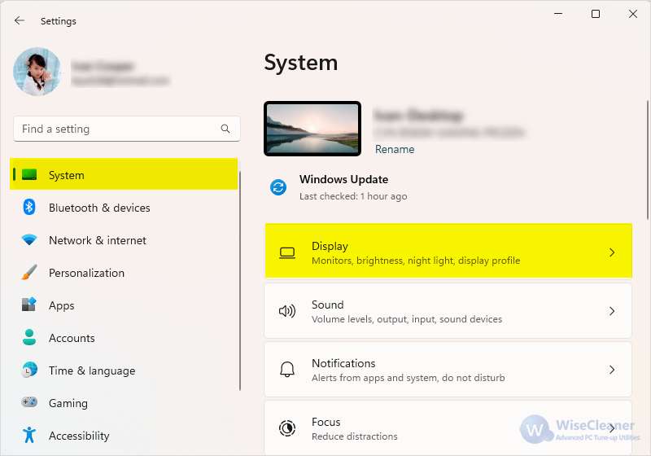
Task: Expand Display with its chevron arrow
Action: click(x=612, y=252)
